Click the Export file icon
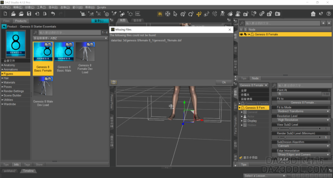Image resolution: width=333 pixels, height=178 pixels. (45, 14)
